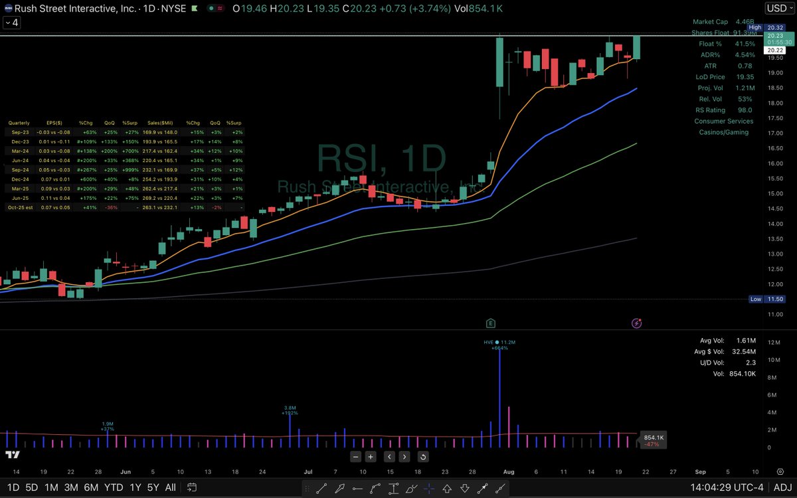797x498 pixels.
Task: Shift chart right with right arrow
Action: coord(404,457)
